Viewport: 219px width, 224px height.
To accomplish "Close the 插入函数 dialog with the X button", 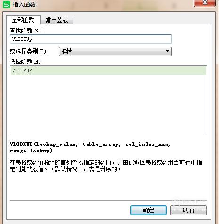I will tap(204, 3).
